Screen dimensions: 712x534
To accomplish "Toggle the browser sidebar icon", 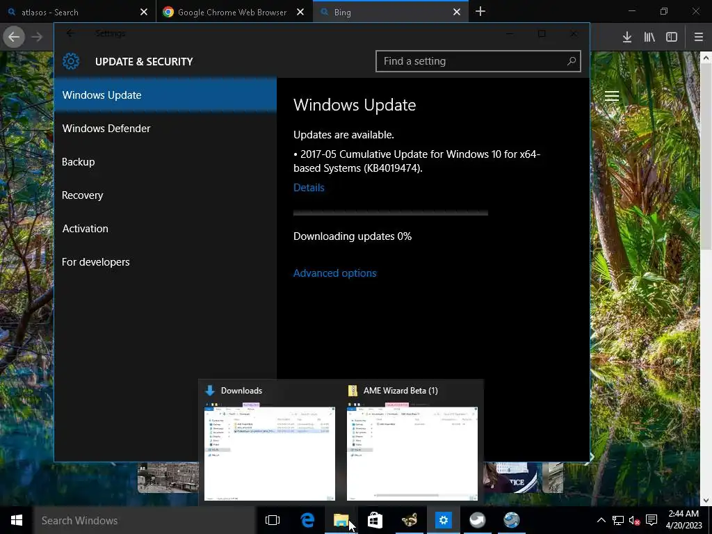I will click(x=672, y=37).
